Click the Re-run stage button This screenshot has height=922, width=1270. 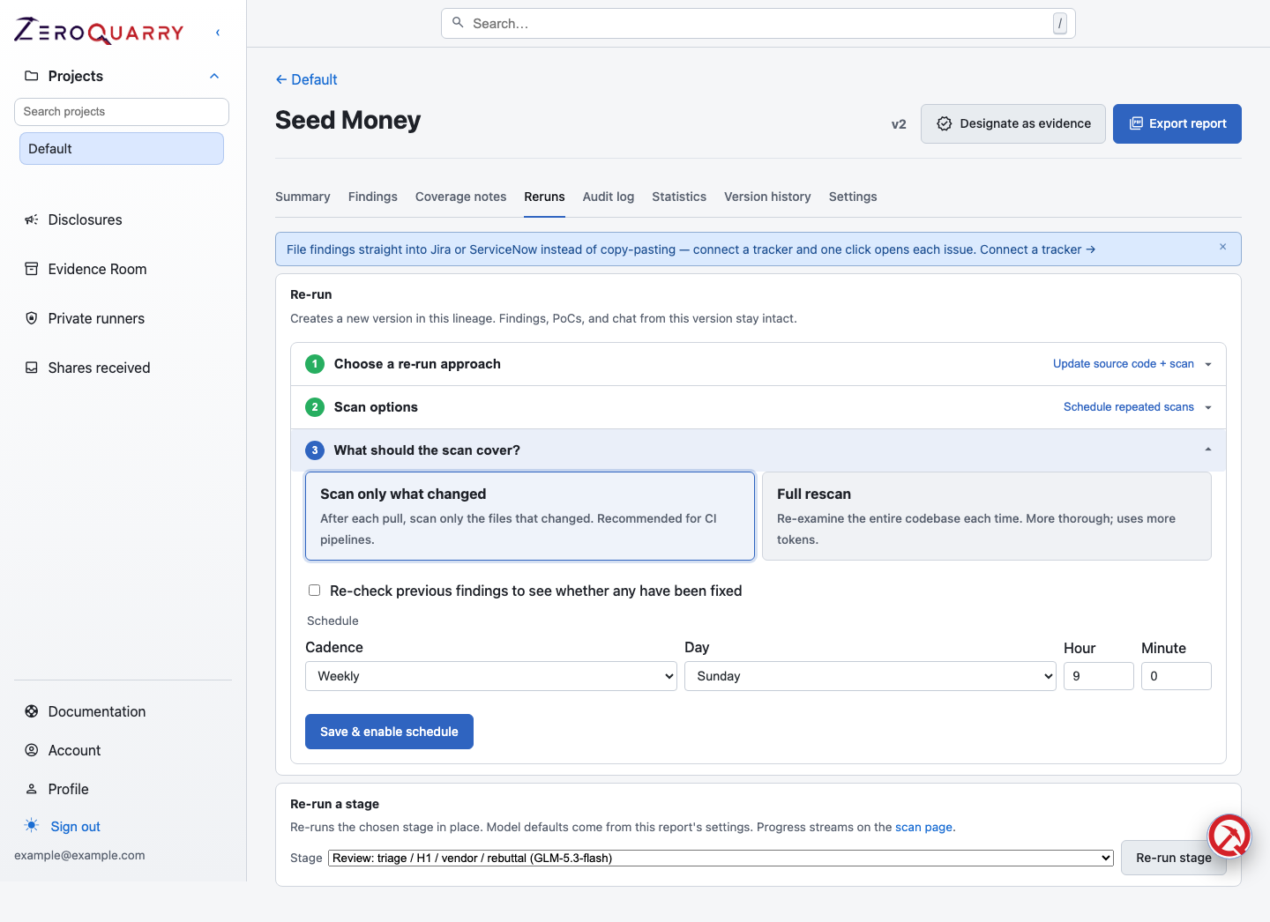tap(1174, 858)
